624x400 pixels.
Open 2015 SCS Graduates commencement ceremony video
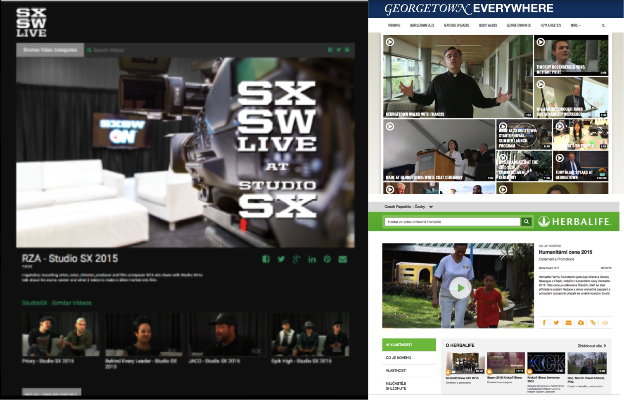coord(524,166)
